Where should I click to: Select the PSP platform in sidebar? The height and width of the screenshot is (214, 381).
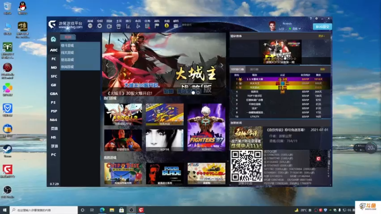[x=54, y=111]
